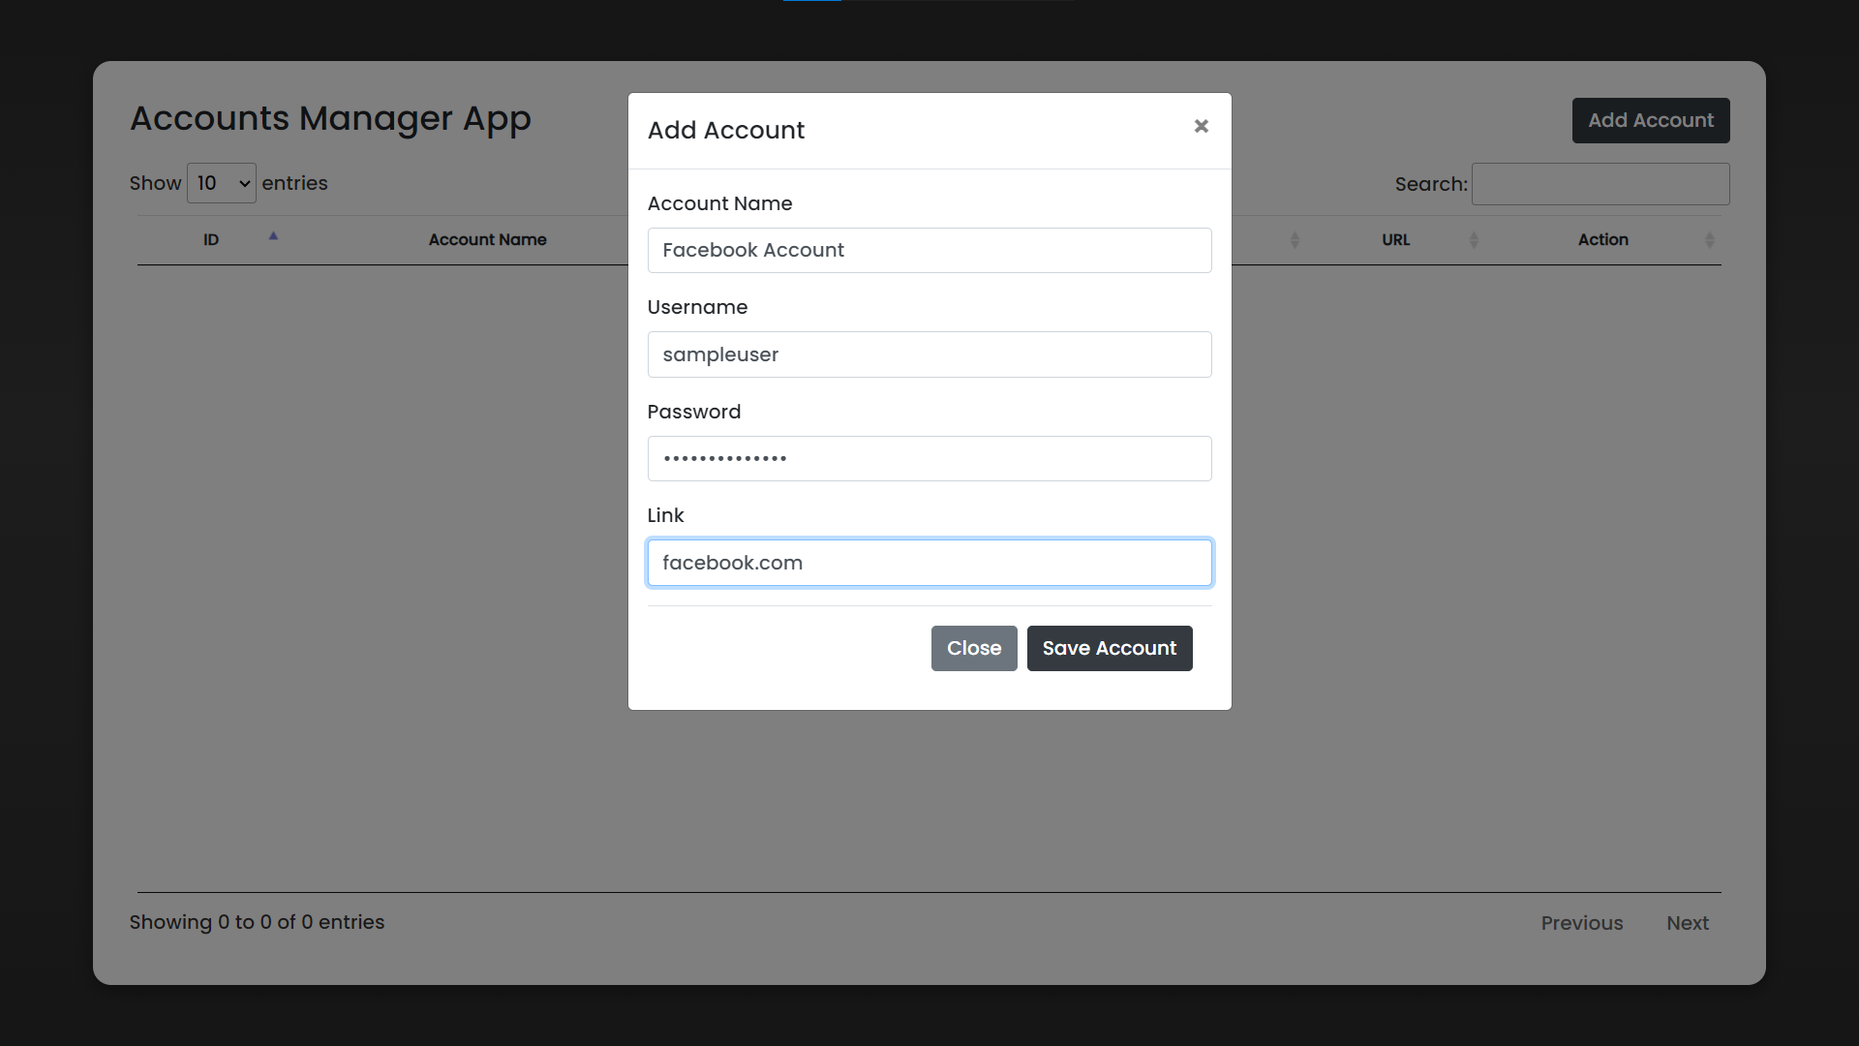Click the ID column header text
This screenshot has width=1859, height=1046.
click(211, 239)
